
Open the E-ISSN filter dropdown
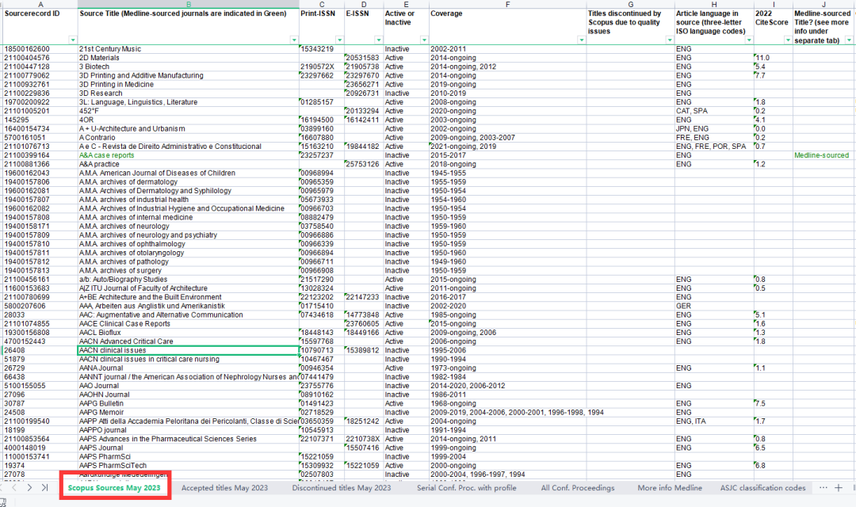pos(378,40)
